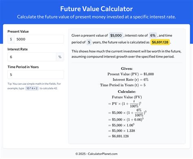Screen dimensions: 193x159
Task: Click the 10 * 4 + 2 example code
Action: tap(32, 88)
